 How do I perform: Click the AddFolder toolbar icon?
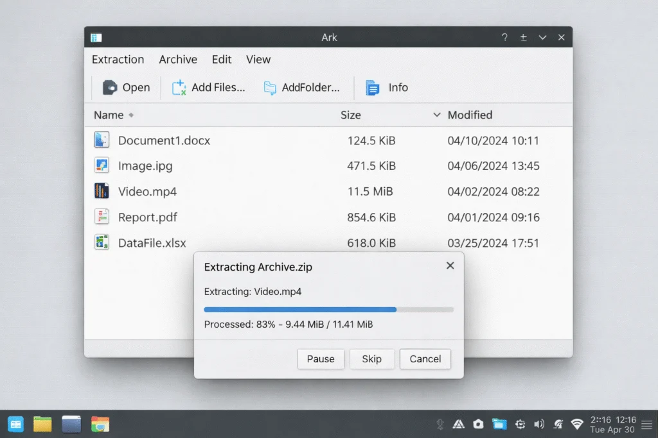point(269,87)
